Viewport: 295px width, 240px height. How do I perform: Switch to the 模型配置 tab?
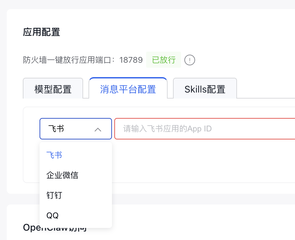pos(53,89)
